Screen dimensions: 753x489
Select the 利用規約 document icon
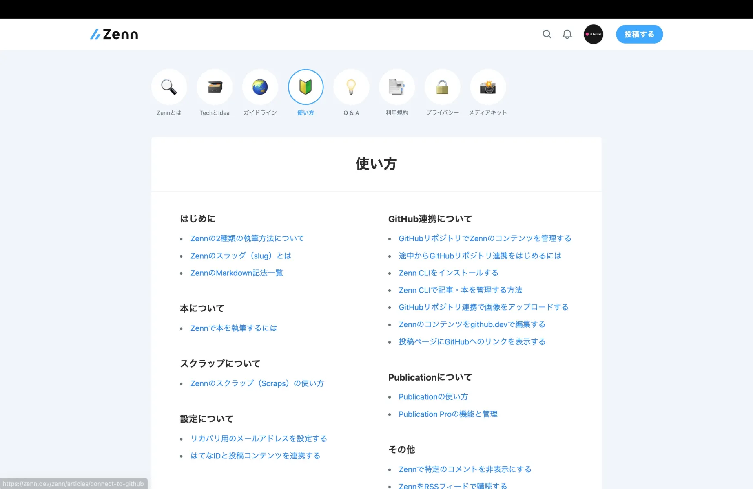click(x=397, y=87)
